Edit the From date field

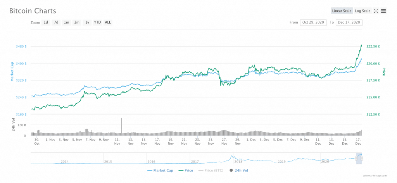[x=313, y=22]
